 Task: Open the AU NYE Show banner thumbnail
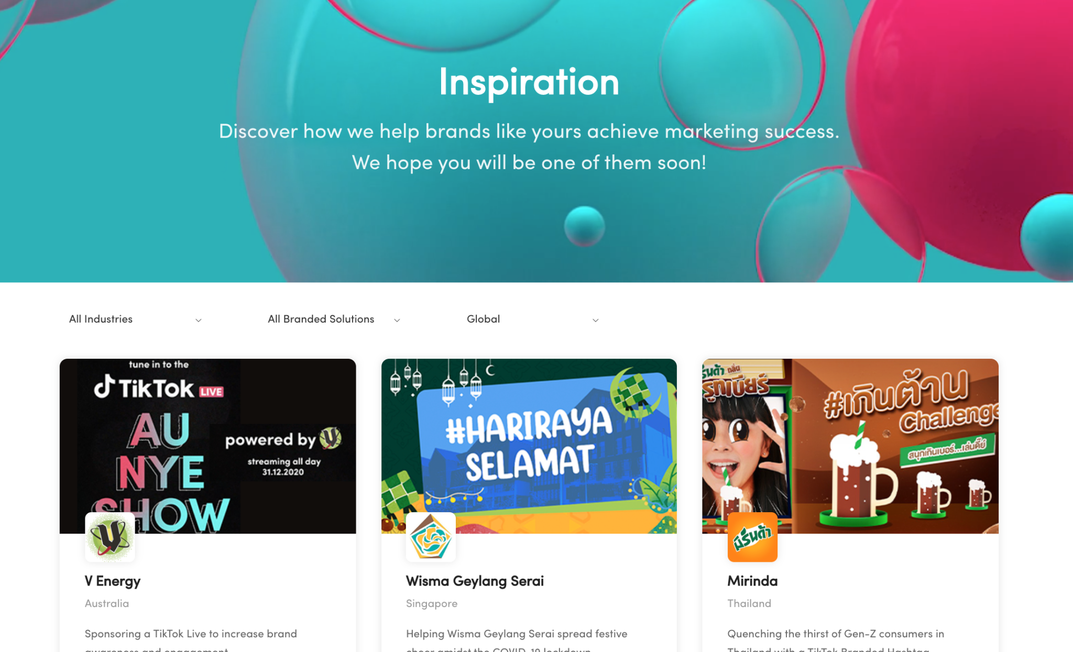207,446
